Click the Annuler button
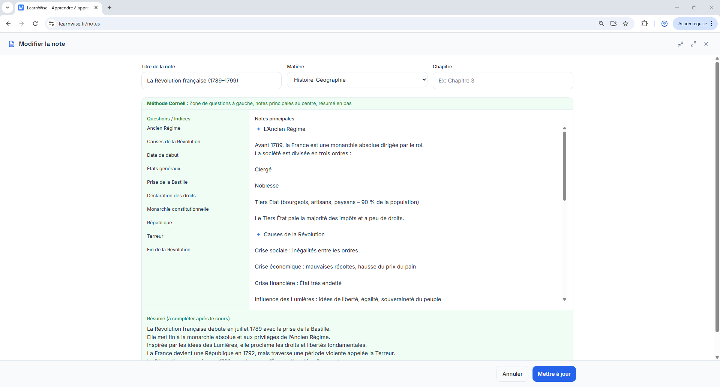720x387 pixels. [512, 374]
